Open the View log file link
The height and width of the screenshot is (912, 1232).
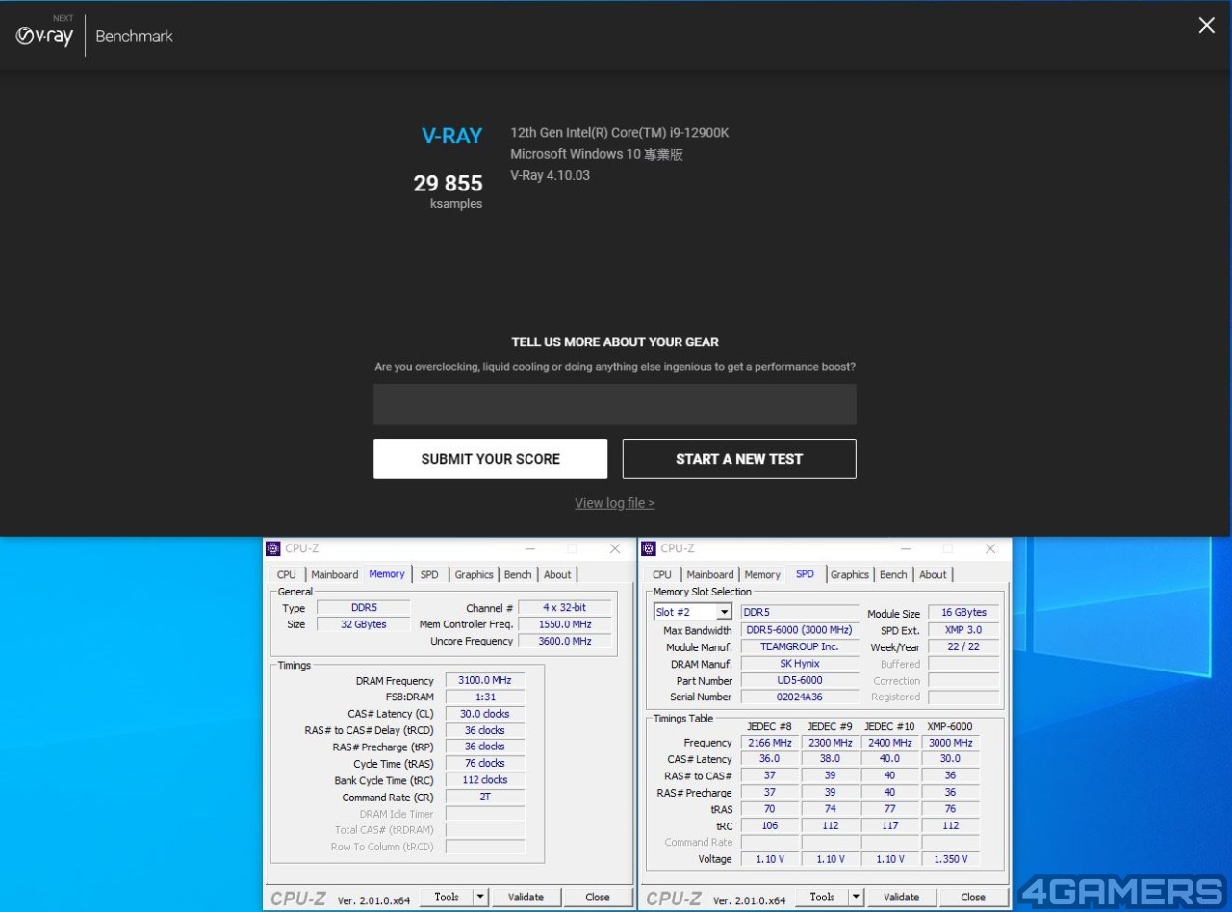614,503
